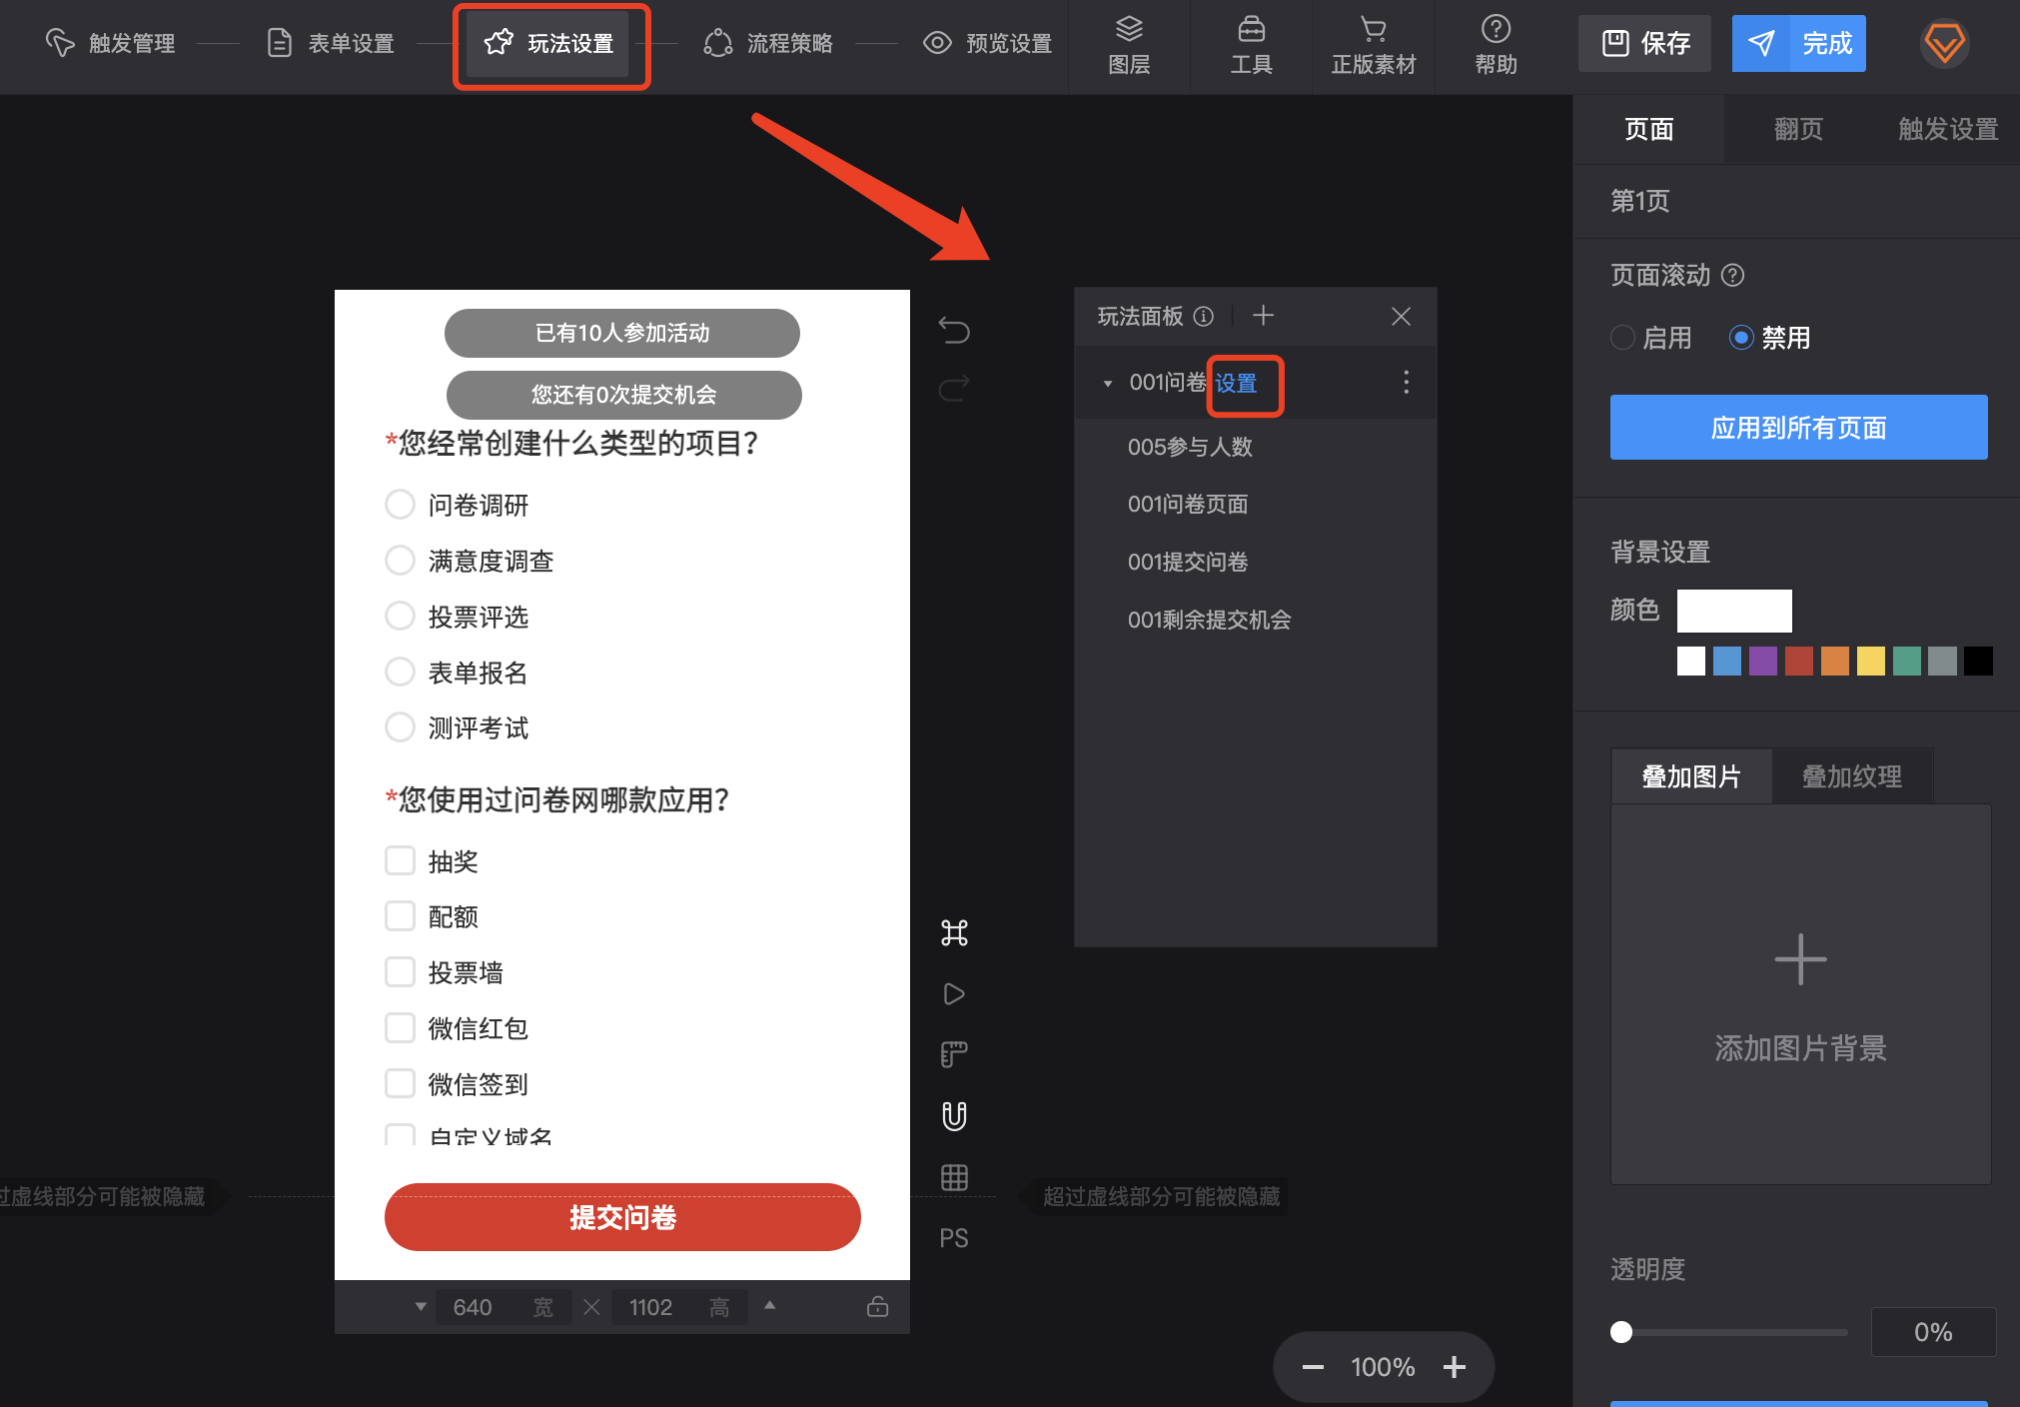Open the three-dot menu for 001问卷

1406,382
